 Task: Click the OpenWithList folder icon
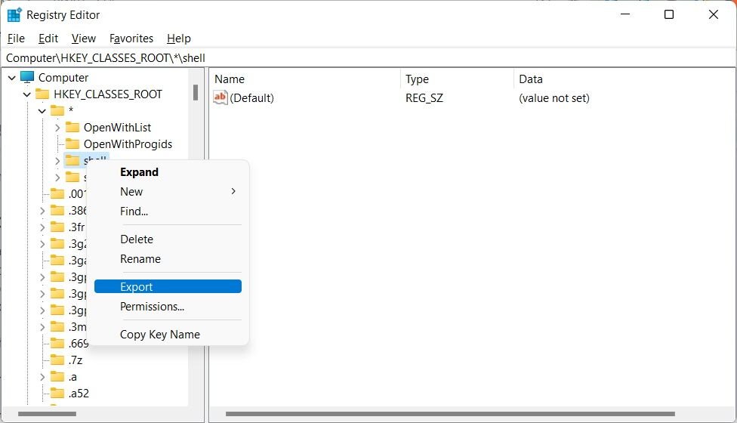[x=72, y=128]
